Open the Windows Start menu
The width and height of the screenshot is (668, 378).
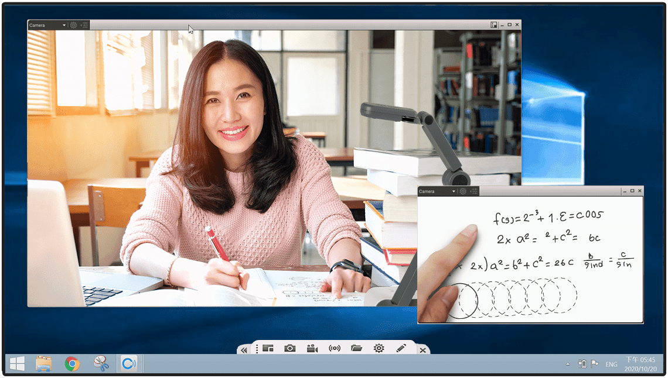(x=17, y=363)
